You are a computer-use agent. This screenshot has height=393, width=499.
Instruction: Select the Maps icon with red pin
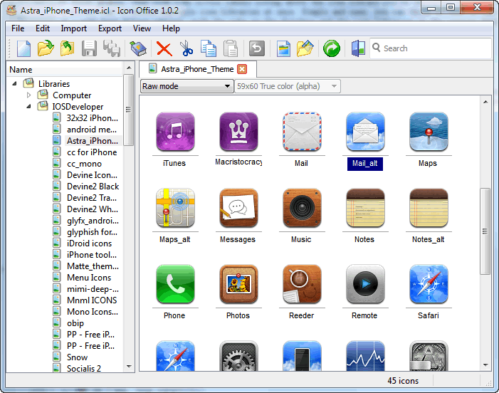click(429, 132)
